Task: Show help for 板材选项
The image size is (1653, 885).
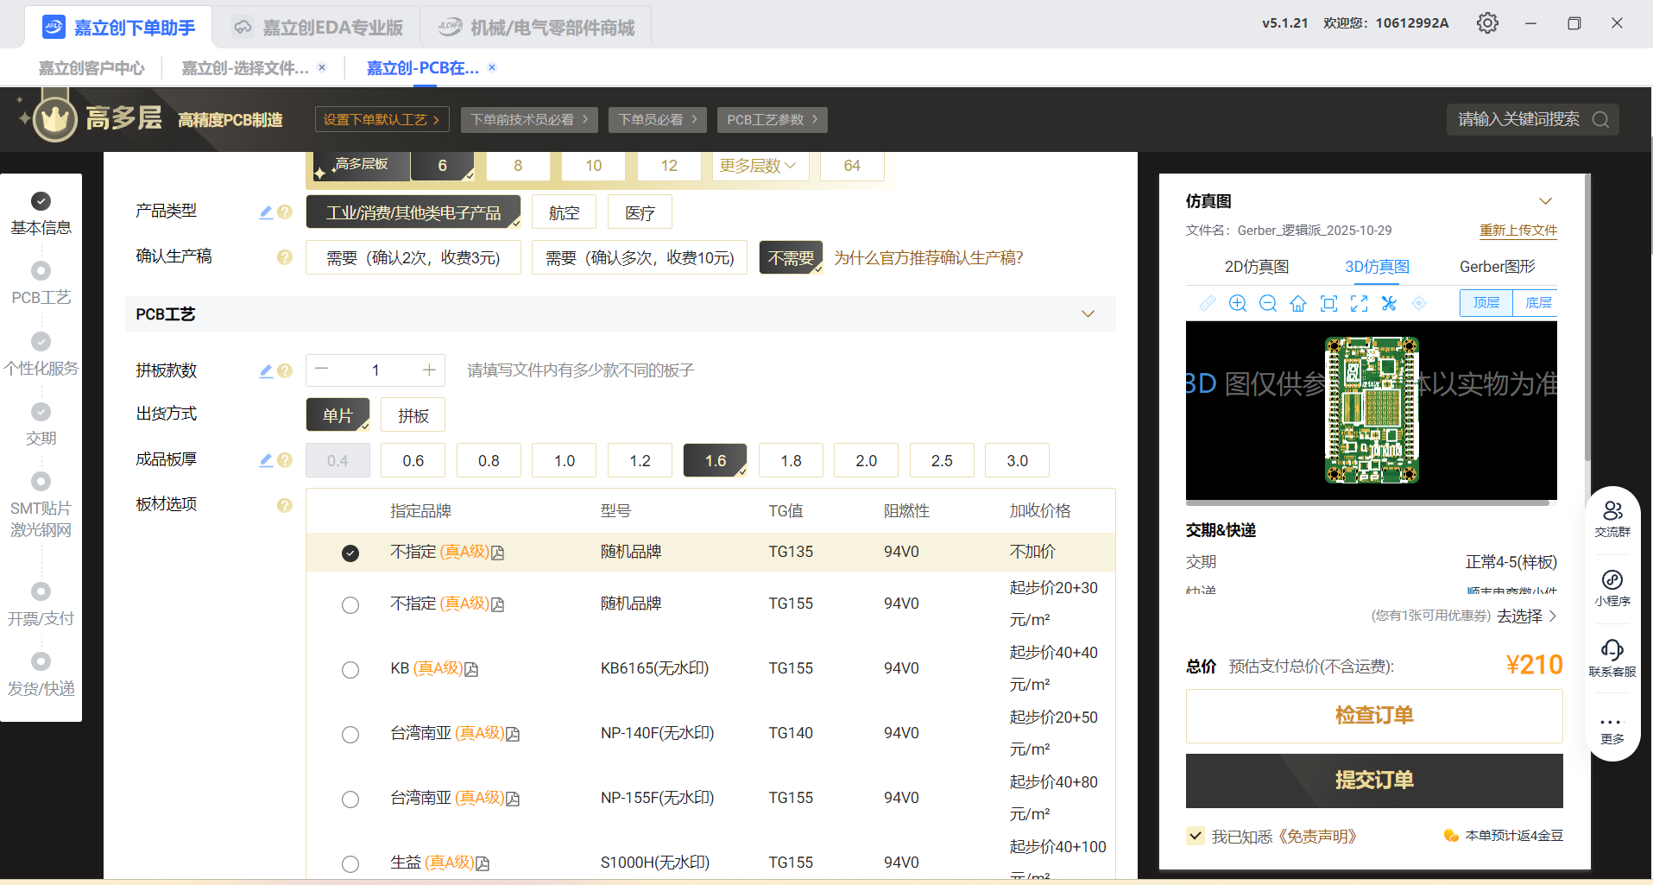Action: click(285, 505)
